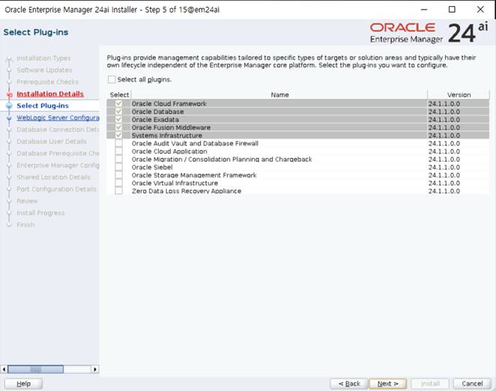
Task: Click the Finish step
Action: coord(25,225)
